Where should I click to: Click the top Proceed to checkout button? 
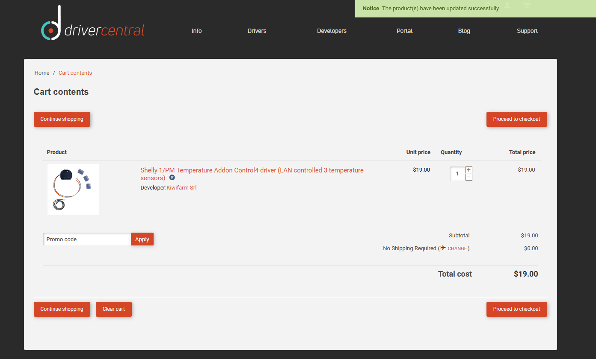[x=517, y=119]
